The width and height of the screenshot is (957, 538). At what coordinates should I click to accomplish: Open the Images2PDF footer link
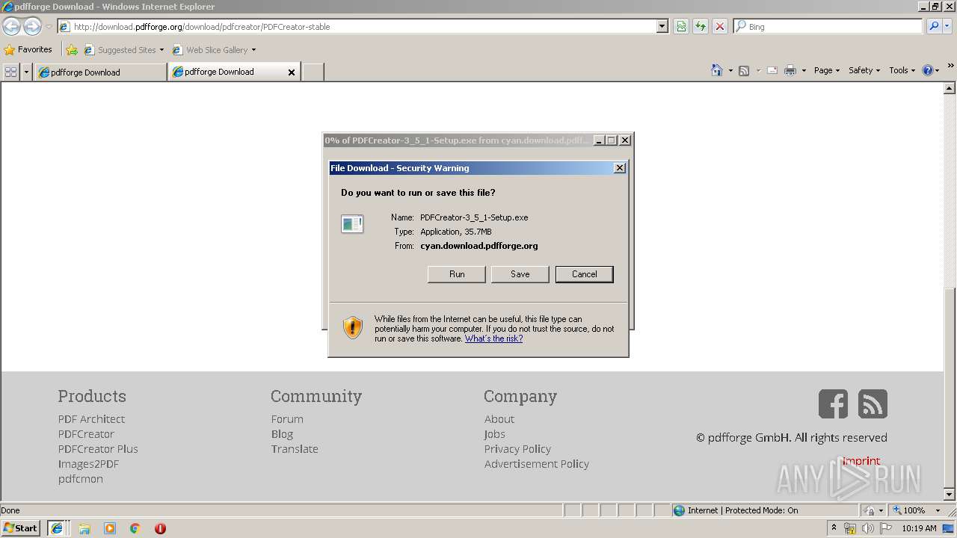click(88, 464)
